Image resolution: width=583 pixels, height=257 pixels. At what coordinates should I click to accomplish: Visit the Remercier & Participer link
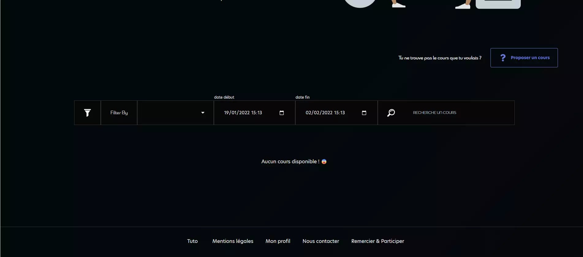tap(377, 241)
